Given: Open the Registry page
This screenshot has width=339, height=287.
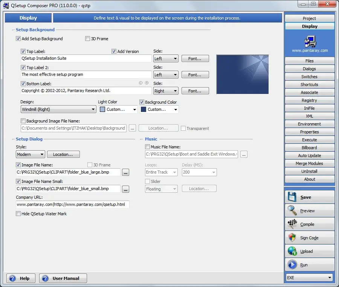Looking at the screenshot, I should click(x=309, y=100).
